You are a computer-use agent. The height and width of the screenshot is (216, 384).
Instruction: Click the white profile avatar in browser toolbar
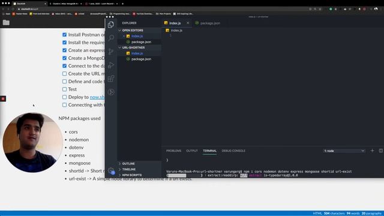(376, 9)
